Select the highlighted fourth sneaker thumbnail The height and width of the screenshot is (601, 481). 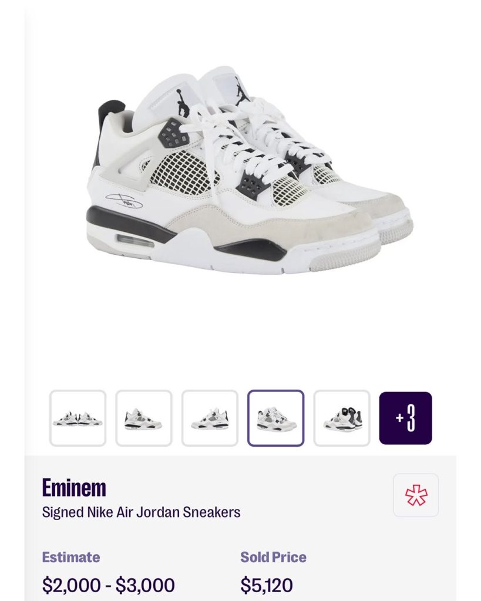pos(276,418)
